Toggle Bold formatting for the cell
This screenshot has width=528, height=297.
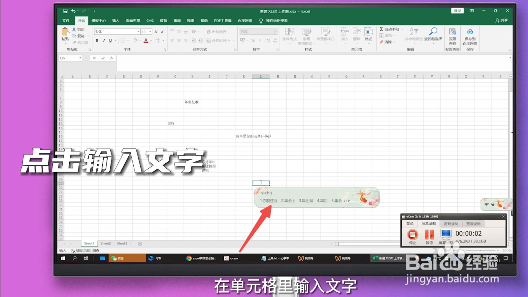coord(97,41)
